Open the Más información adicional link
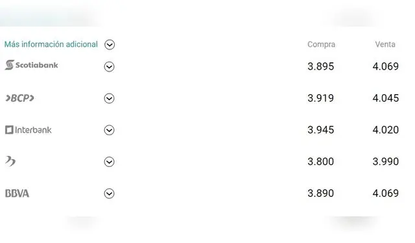Viewport: 415px width, 243px height. coord(51,44)
